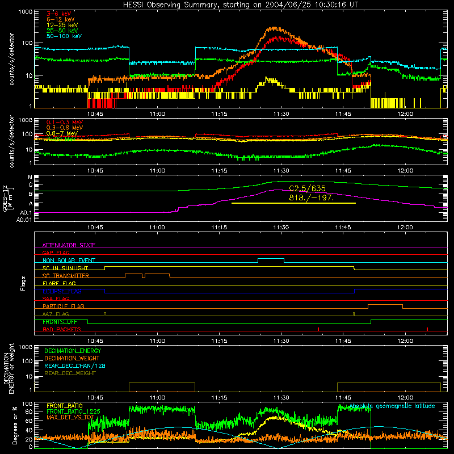Click the GAP_FLAG label

pos(56,253)
